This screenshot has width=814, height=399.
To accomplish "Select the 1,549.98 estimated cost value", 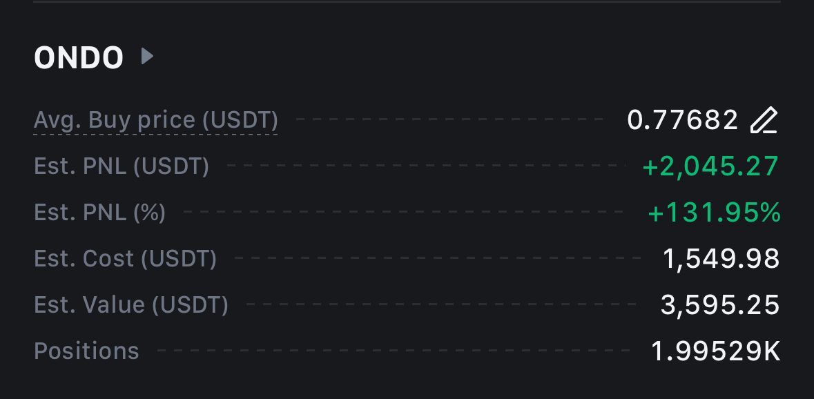I will pos(721,259).
